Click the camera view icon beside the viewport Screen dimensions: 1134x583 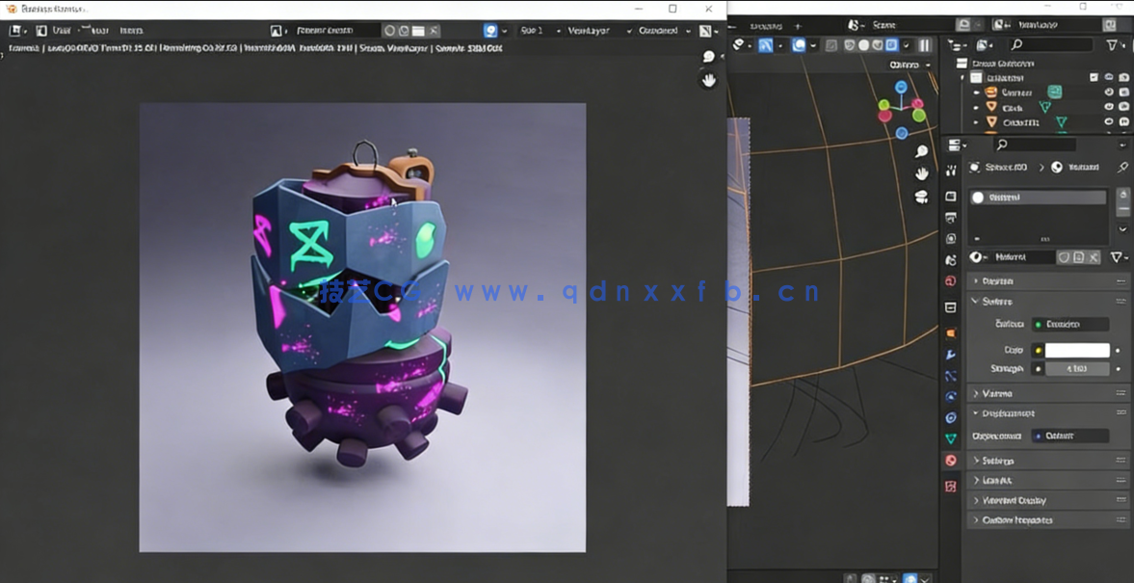click(x=922, y=197)
